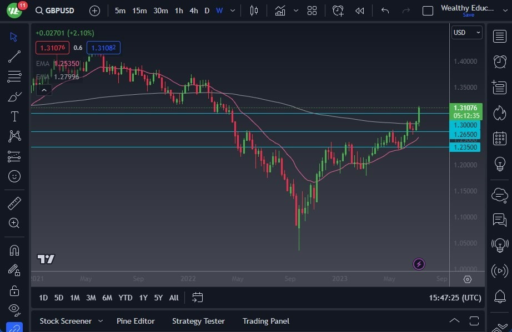Viewport: 512px width, 332px height.
Task: Enable the Zoom In magnifier mode
Action: coord(14,223)
